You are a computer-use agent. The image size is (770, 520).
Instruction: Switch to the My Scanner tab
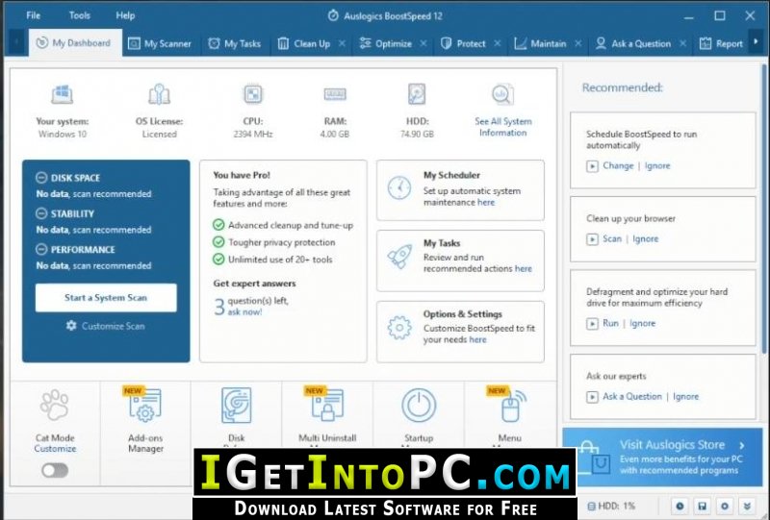(160, 43)
